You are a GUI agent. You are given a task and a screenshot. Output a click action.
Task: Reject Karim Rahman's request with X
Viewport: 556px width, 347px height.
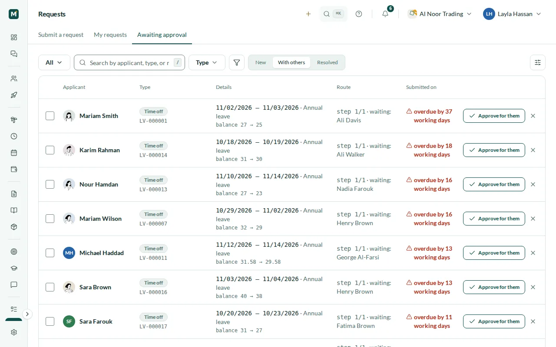533,150
